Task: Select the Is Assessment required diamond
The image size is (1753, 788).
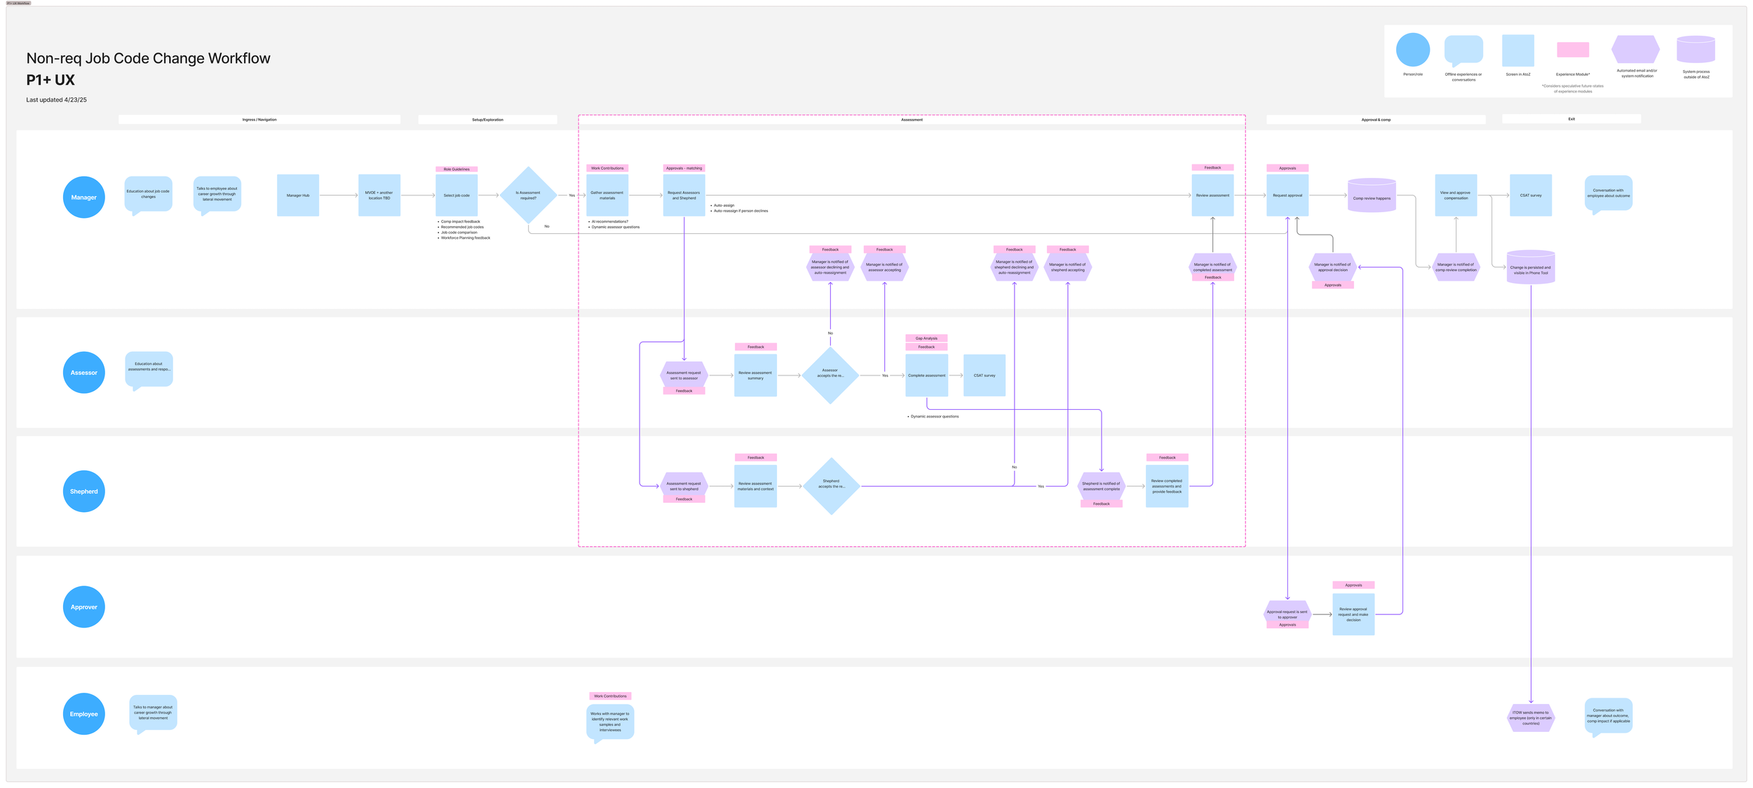Action: click(x=528, y=195)
